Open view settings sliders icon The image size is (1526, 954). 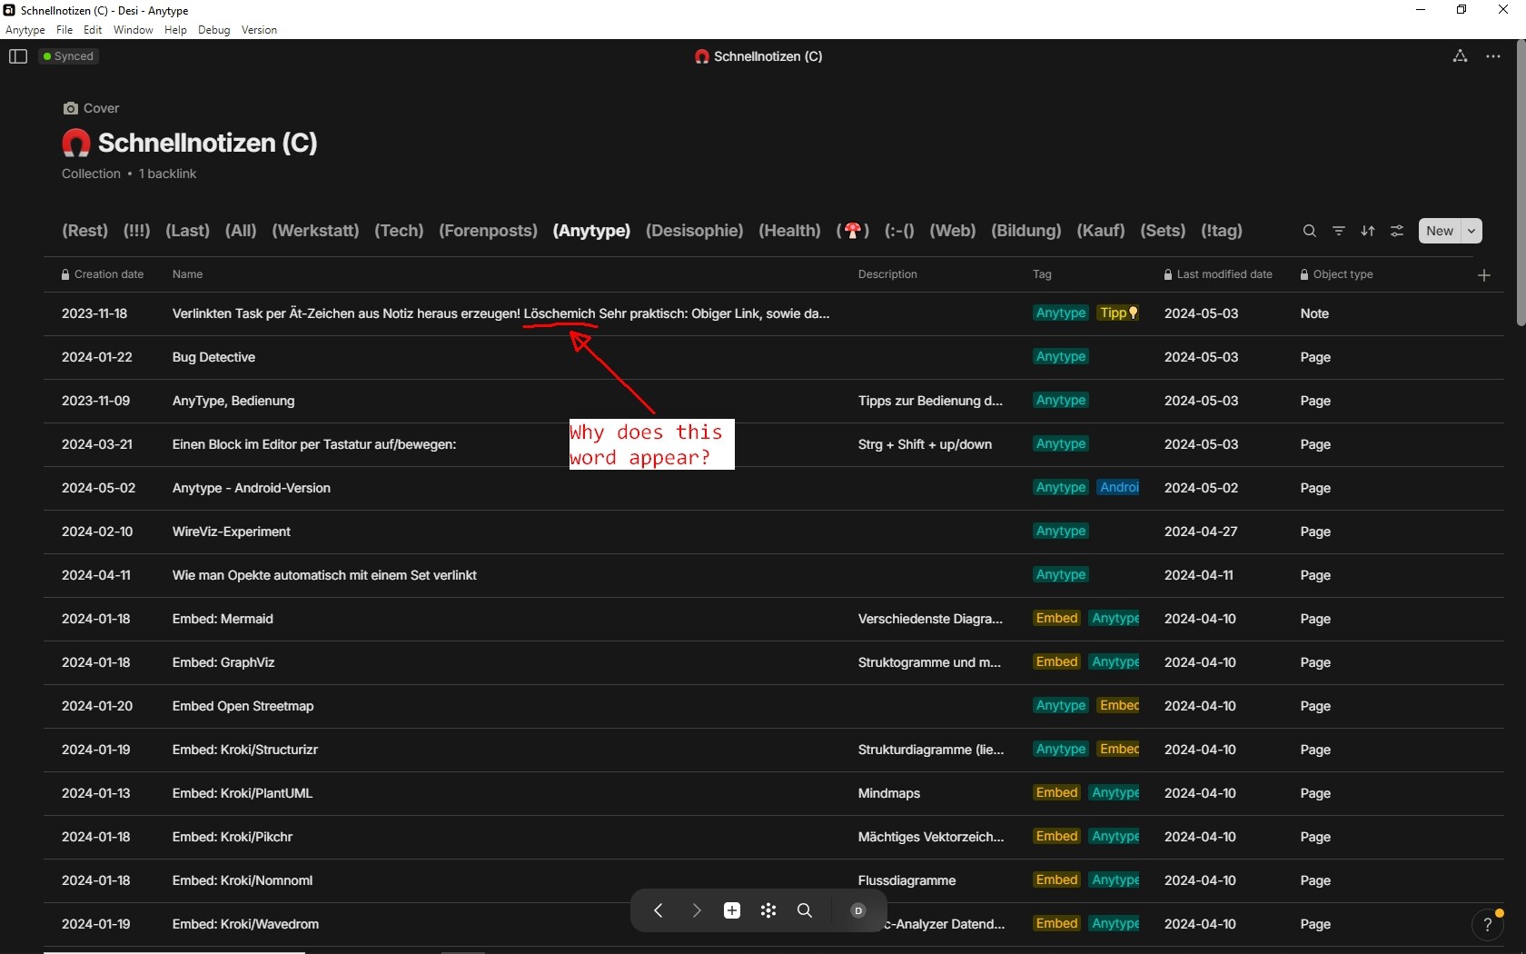pyautogui.click(x=1397, y=231)
